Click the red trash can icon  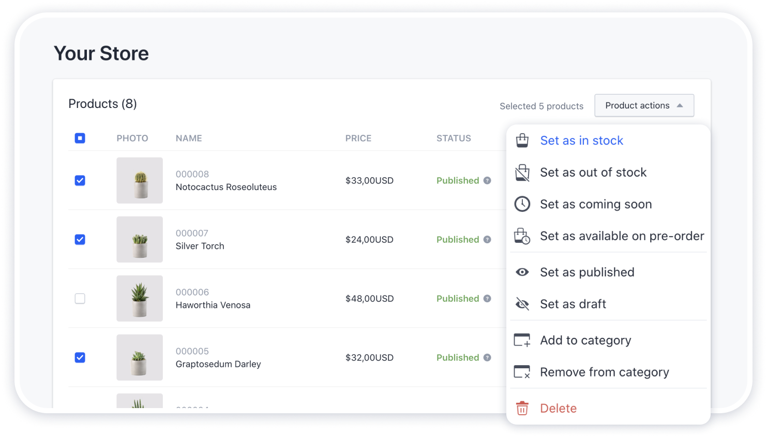522,408
